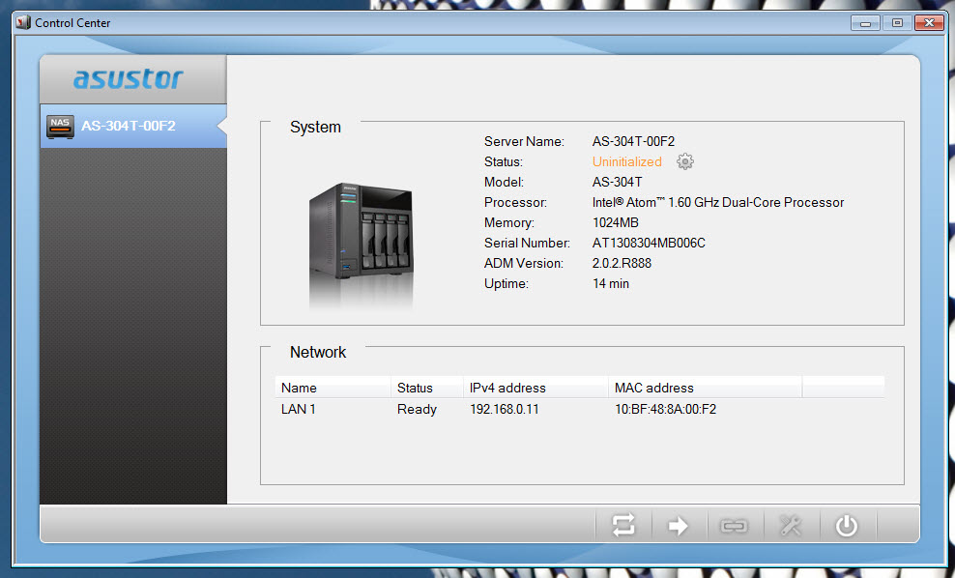The width and height of the screenshot is (955, 578).
Task: Click the chain link connect icon
Action: pos(734,525)
